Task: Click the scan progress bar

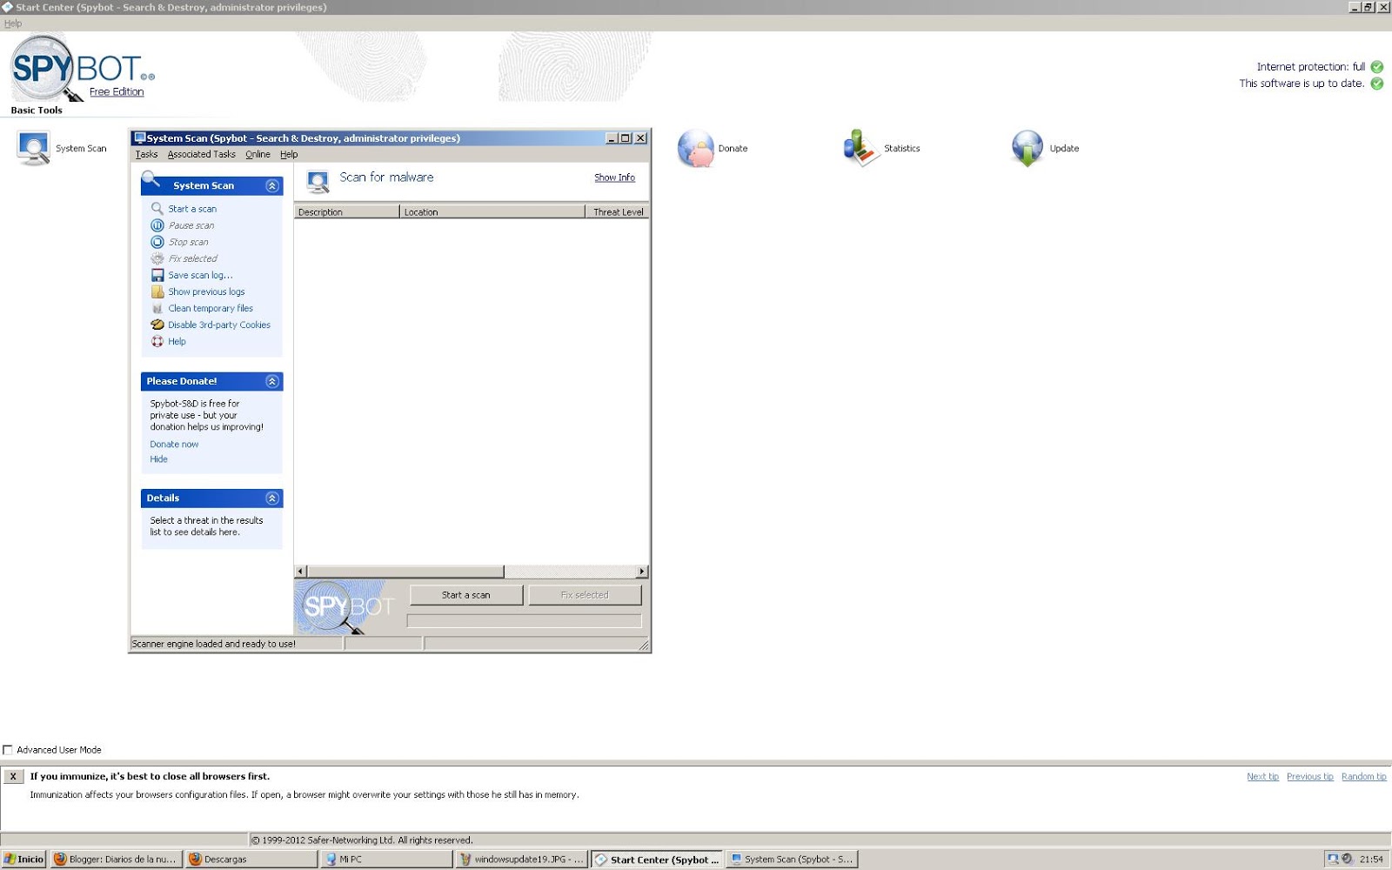Action: (524, 621)
